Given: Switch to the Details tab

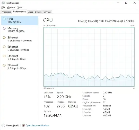Looking at the screenshot, I should (38, 12).
